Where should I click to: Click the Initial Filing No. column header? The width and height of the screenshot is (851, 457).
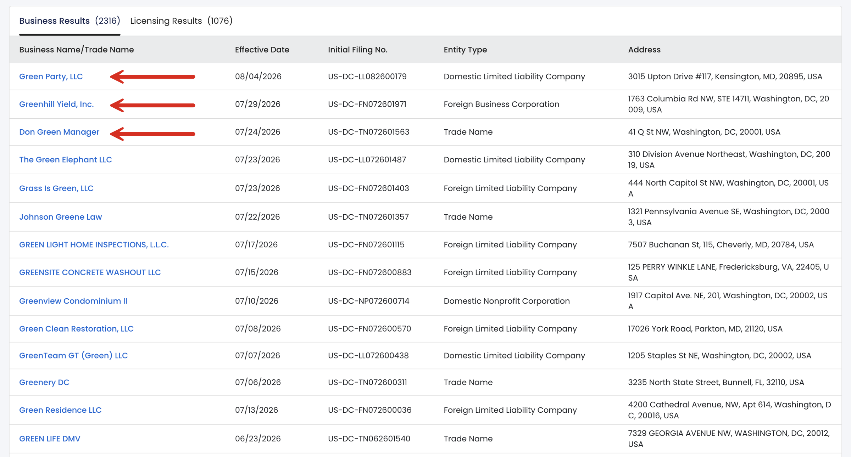358,50
